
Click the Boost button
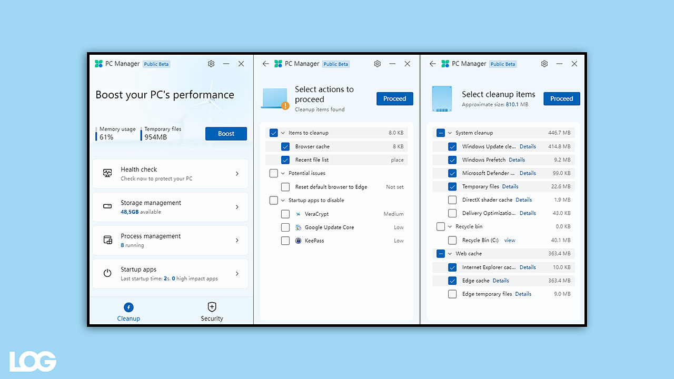[x=226, y=134]
